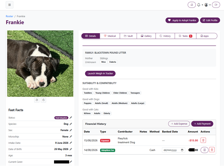Click the Kittens tag
The width and height of the screenshot is (224, 166).
(87, 113)
